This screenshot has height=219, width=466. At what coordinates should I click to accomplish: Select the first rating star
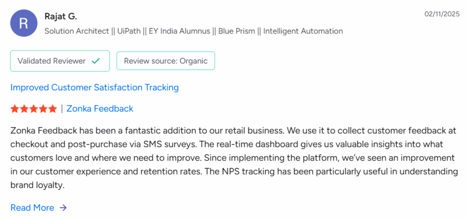(15, 108)
